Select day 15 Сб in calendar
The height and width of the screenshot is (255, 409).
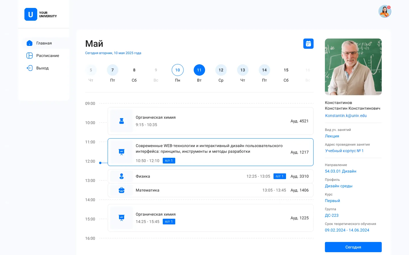286,74
